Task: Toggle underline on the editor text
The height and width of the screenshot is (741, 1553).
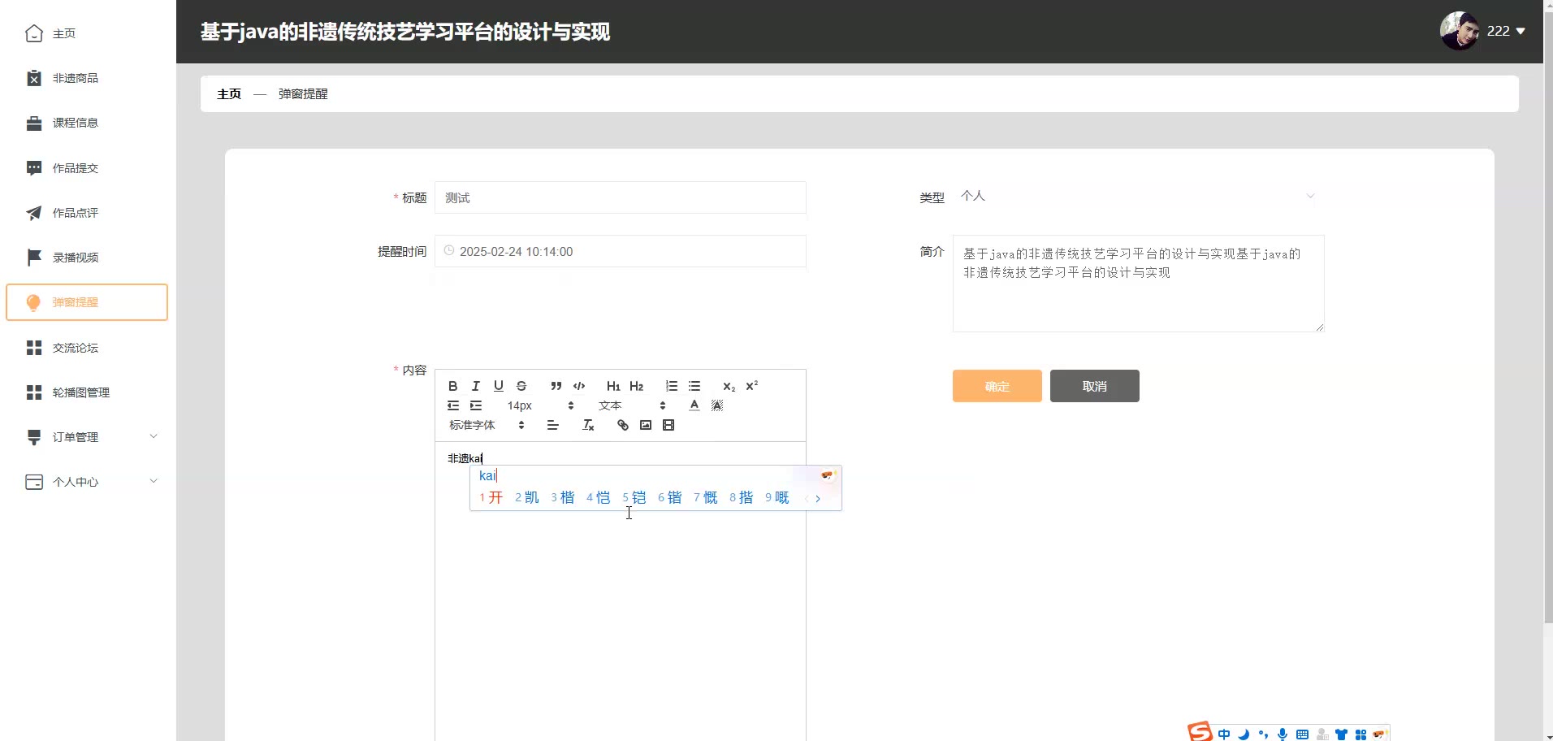Action: coord(499,386)
